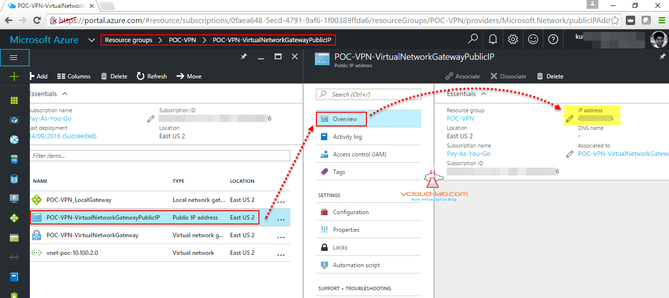Refresh the resource list
669x298 pixels.
[152, 76]
